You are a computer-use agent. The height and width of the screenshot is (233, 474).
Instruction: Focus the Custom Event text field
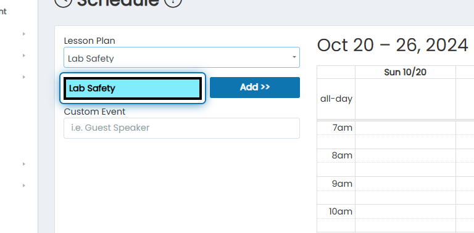[181, 128]
